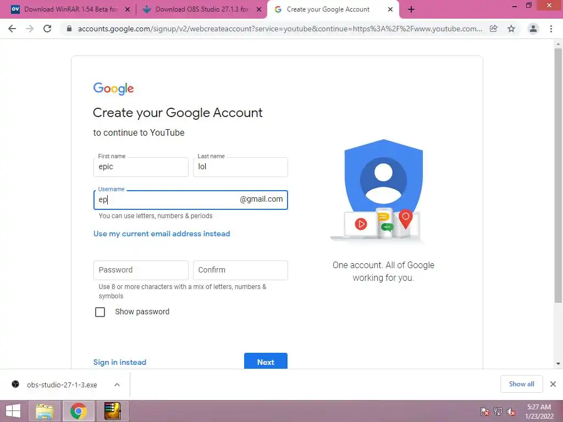The height and width of the screenshot is (422, 563).
Task: Click the page vertical scrollbar
Action: [x=558, y=176]
